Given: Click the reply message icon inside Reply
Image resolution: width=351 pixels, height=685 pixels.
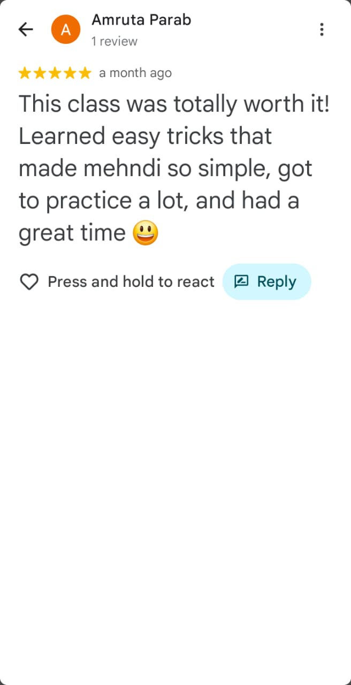Looking at the screenshot, I should point(242,281).
